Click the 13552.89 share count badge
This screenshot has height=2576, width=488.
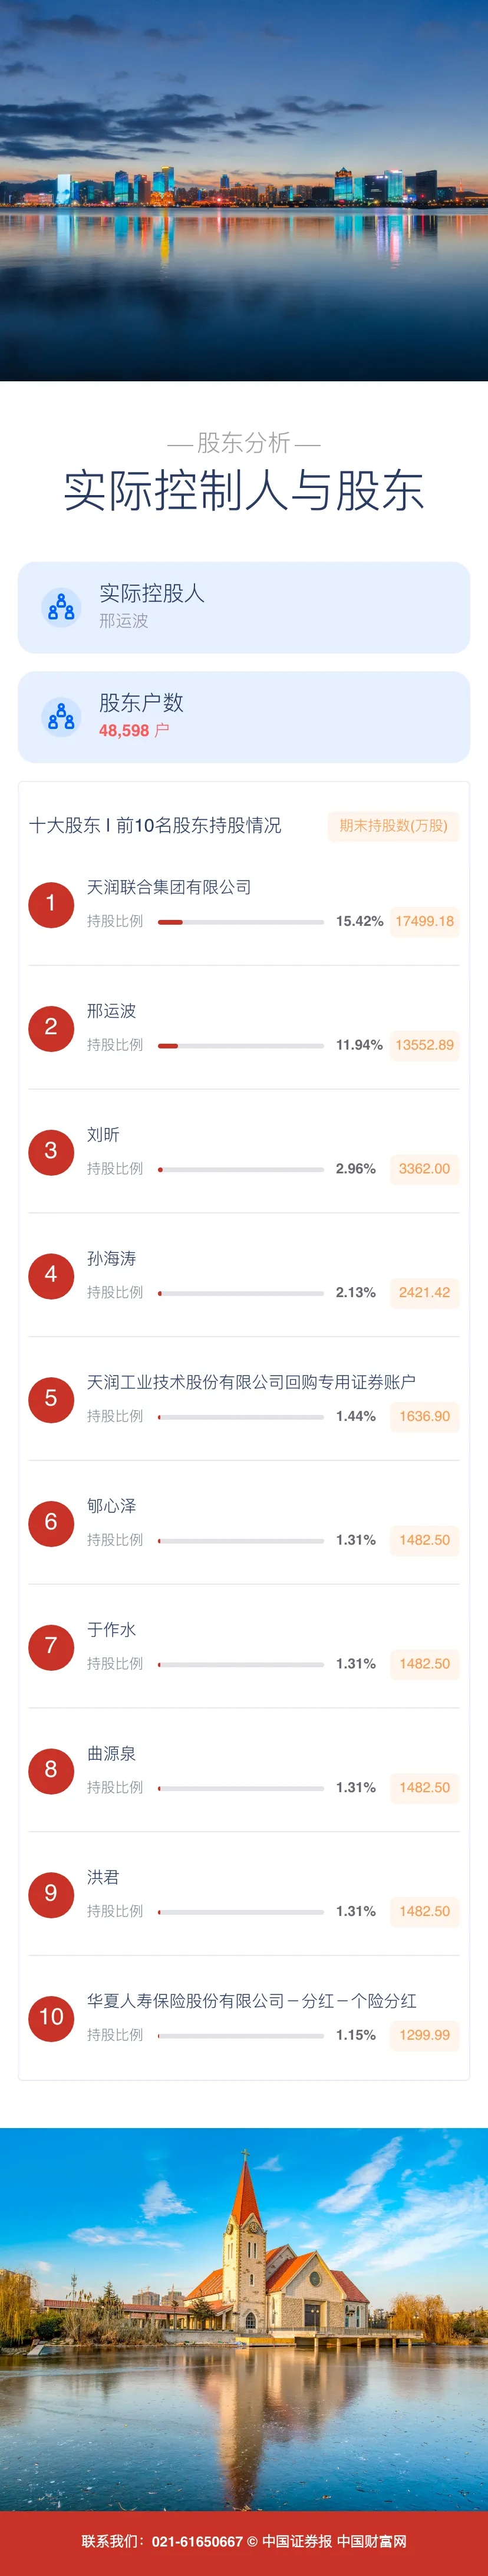[424, 1045]
